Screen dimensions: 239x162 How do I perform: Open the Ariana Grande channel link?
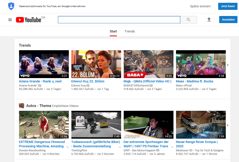pyautogui.click(x=28, y=85)
